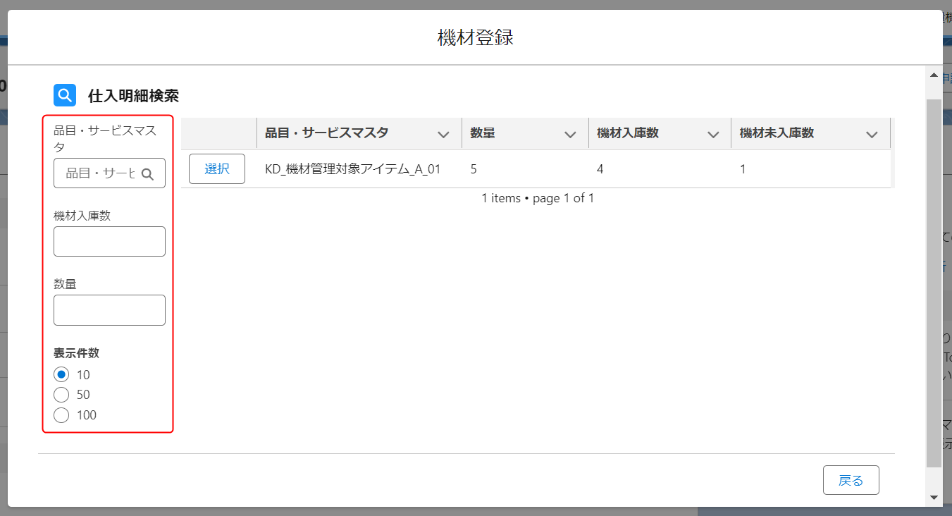Viewport: 952px width, 516px height.
Task: Click the vertical scrollbar thumb
Action: (934, 282)
